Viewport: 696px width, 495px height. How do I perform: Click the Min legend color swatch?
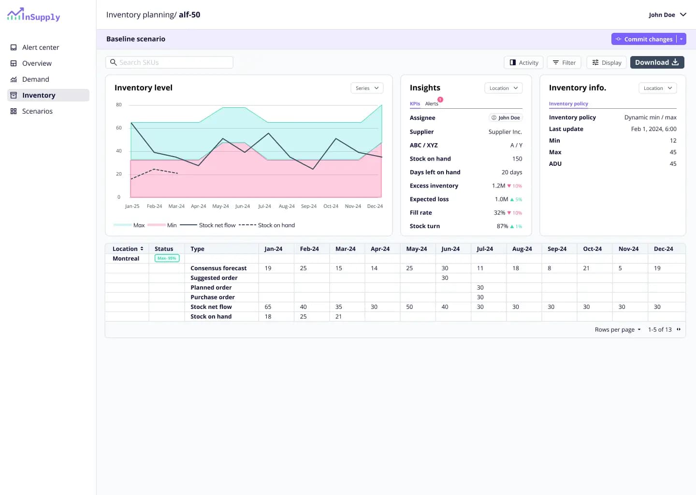(x=157, y=225)
